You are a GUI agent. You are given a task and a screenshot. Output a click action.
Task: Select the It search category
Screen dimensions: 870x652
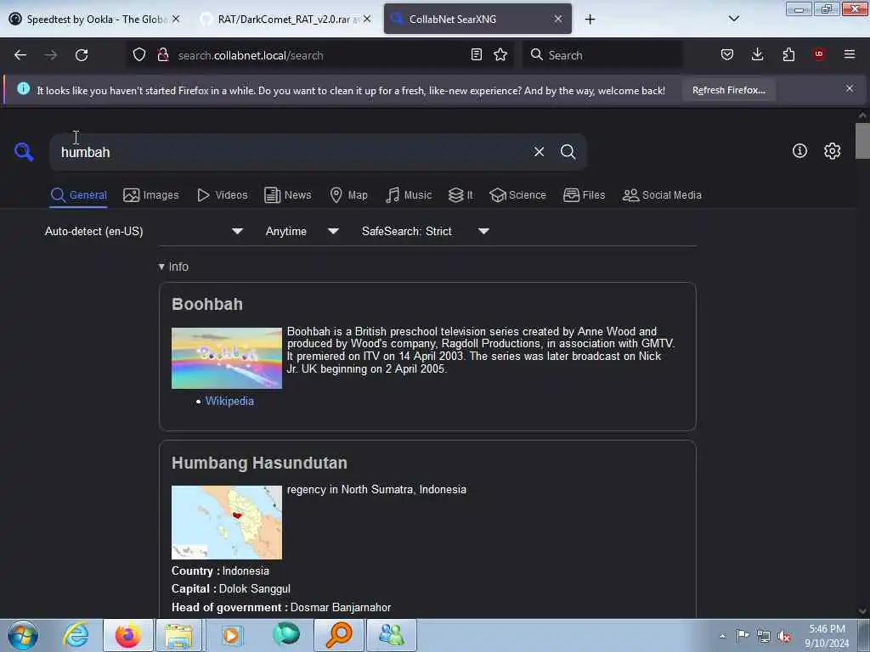click(x=460, y=195)
